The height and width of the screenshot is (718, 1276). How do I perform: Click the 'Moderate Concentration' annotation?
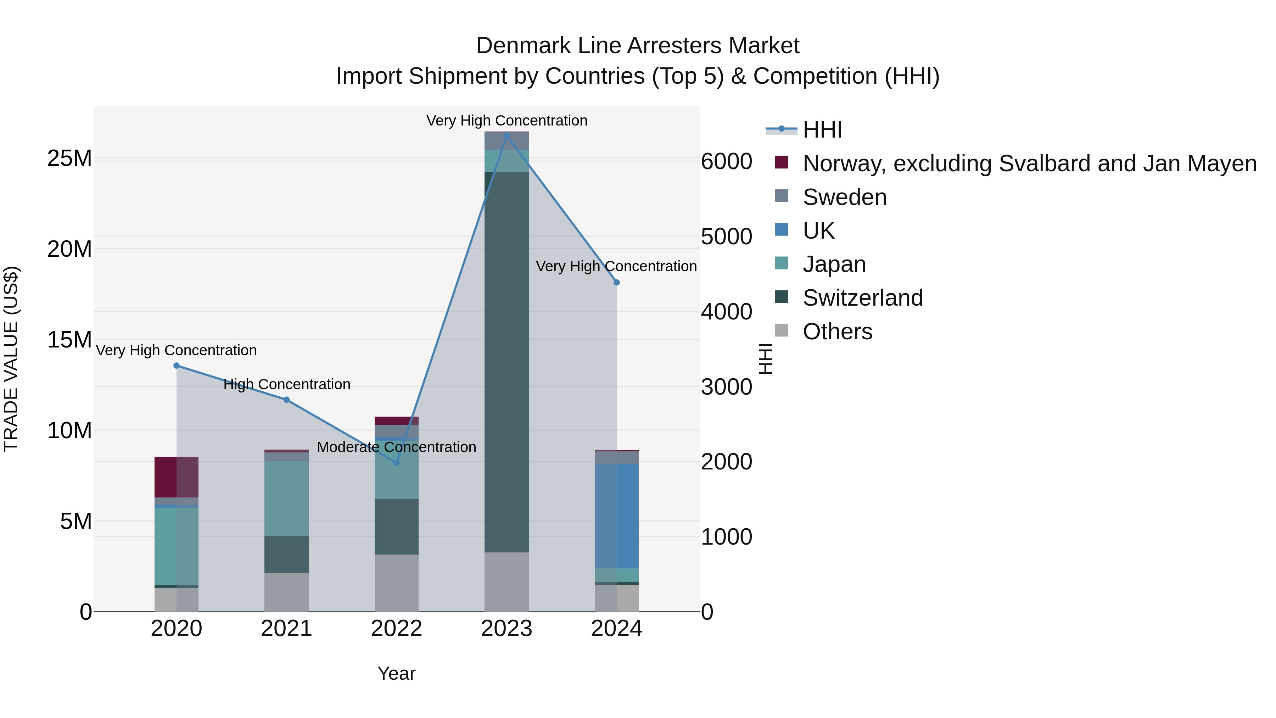coord(396,447)
